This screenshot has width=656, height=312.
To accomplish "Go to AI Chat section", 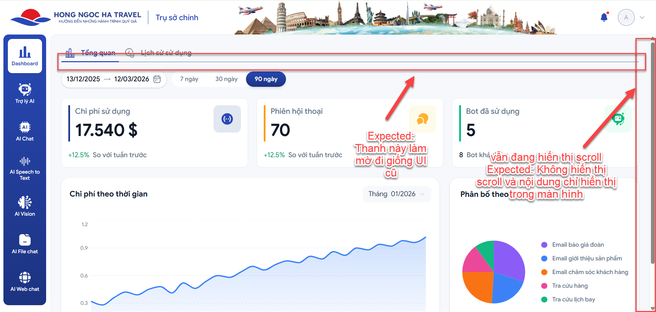I will coord(25,131).
